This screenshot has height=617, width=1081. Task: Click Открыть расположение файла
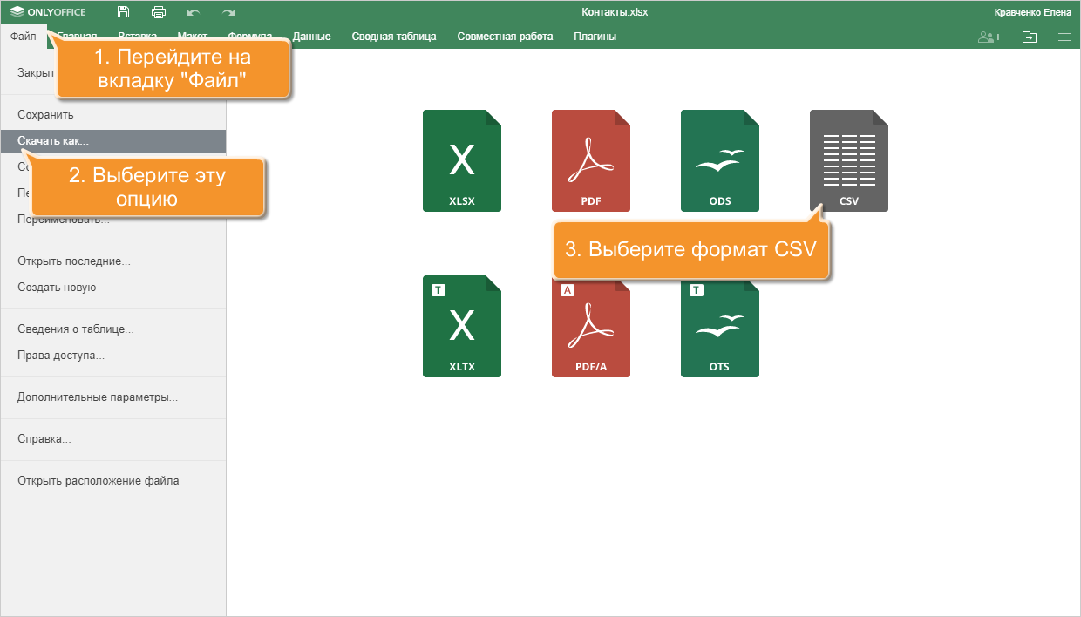tap(113, 481)
